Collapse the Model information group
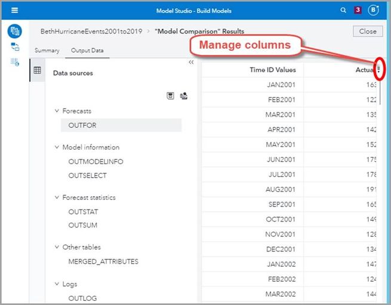 click(57, 147)
